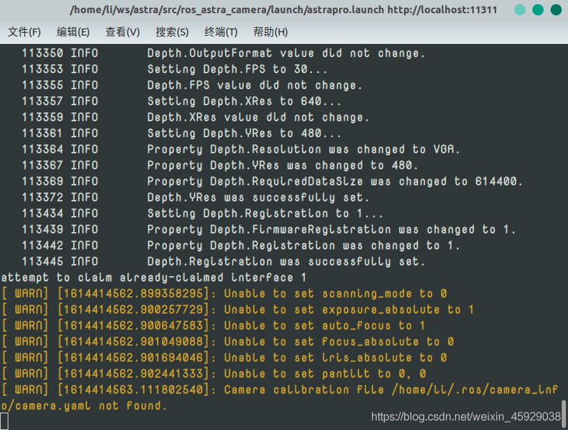Open the 文件(F) menu
The image size is (568, 430).
click(24, 32)
